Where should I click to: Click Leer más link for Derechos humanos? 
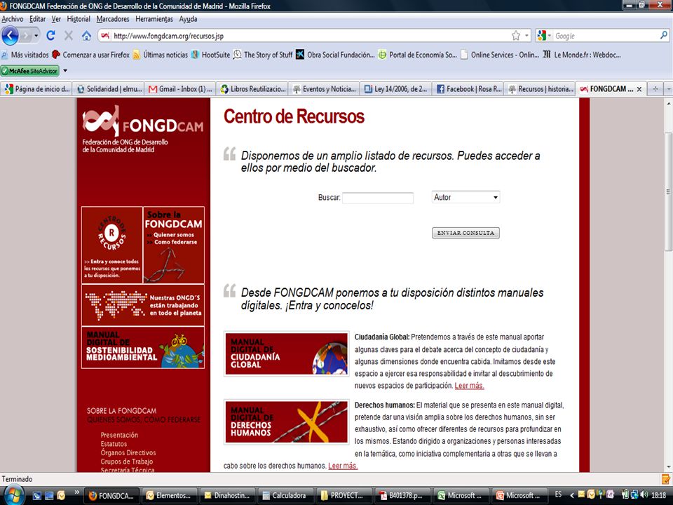pos(343,466)
